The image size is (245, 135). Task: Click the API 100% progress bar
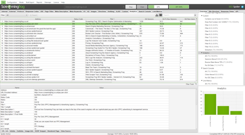click(179, 7)
